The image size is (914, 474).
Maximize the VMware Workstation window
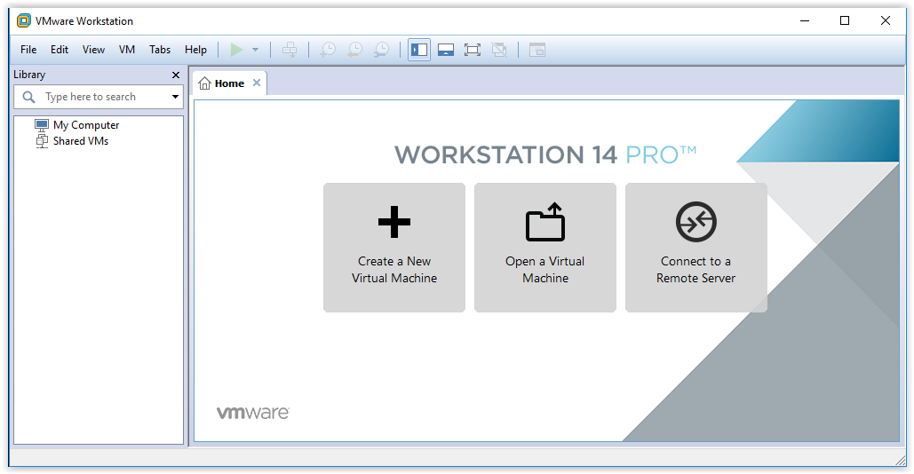845,21
